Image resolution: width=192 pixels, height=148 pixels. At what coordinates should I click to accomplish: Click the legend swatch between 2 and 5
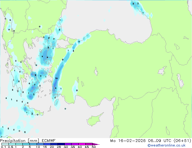(x=26, y=144)
